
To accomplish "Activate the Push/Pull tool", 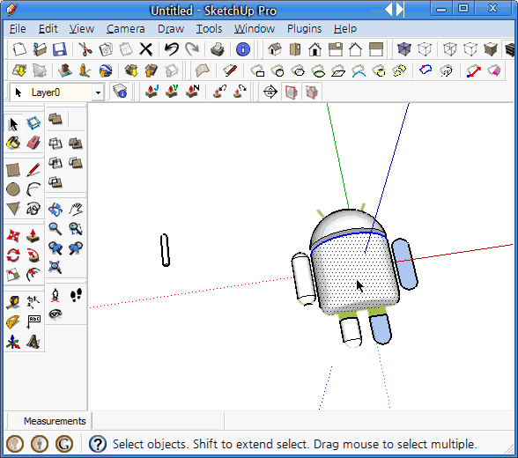I will coord(33,236).
